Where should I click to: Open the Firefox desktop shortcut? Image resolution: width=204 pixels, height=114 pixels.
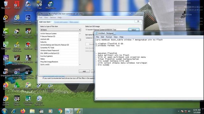(x=6, y=86)
